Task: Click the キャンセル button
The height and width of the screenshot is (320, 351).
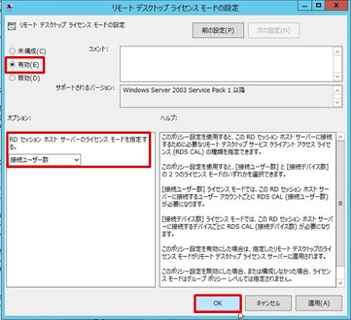Action: click(x=268, y=303)
